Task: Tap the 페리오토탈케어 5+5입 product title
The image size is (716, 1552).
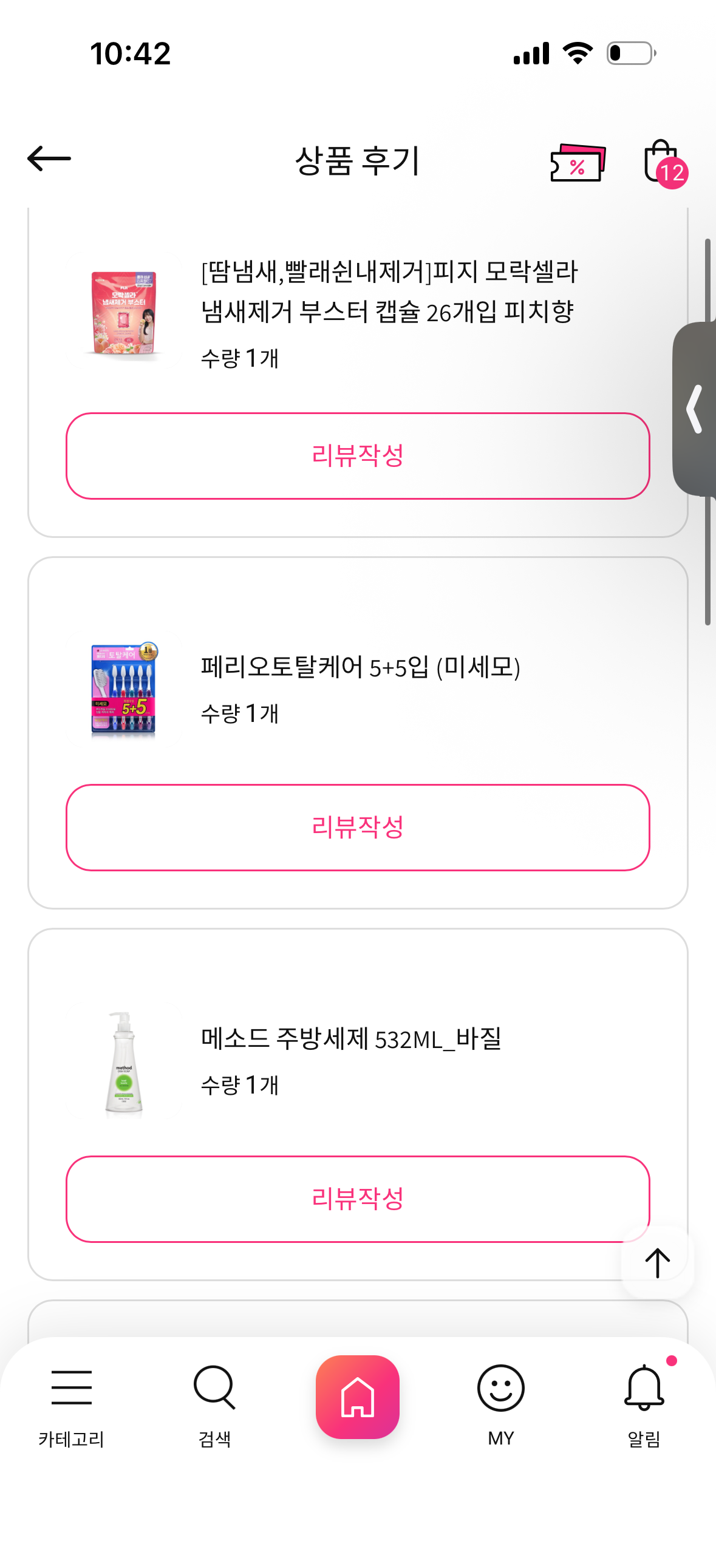Action: (360, 667)
